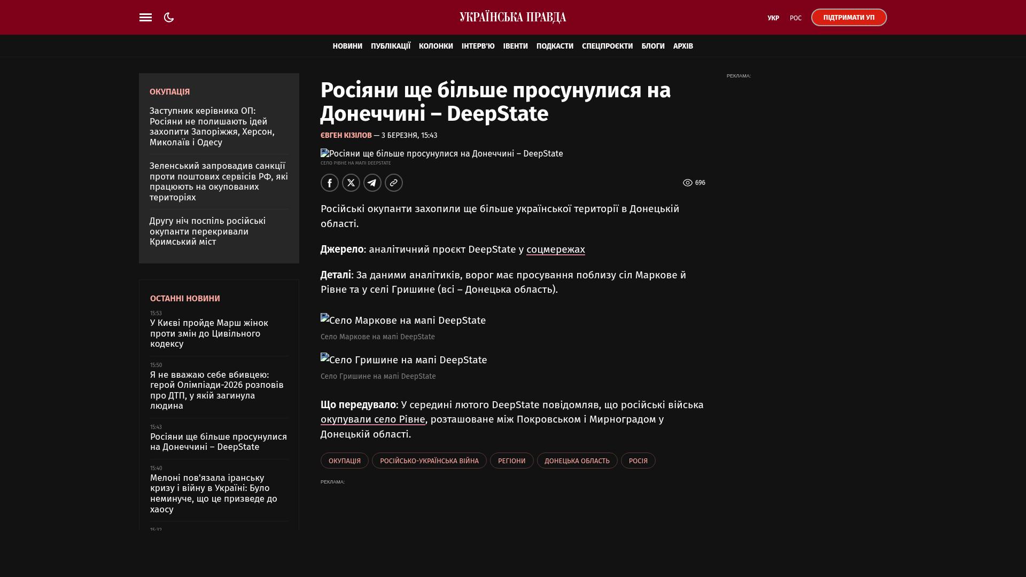Switch language to УКР
Screen dimensions: 1026x577
coord(773,18)
